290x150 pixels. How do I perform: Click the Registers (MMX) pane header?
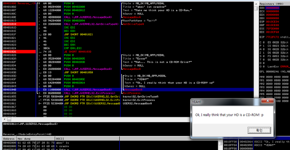tap(274, 4)
